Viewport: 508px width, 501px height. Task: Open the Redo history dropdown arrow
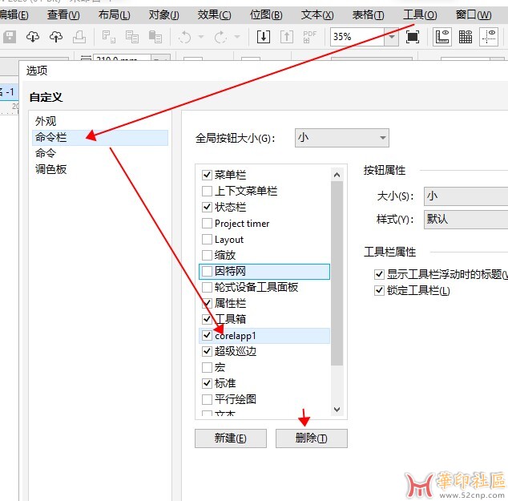[237, 37]
